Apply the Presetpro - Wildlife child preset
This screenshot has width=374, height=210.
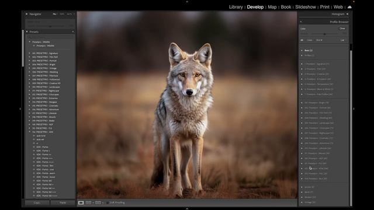[46, 45]
